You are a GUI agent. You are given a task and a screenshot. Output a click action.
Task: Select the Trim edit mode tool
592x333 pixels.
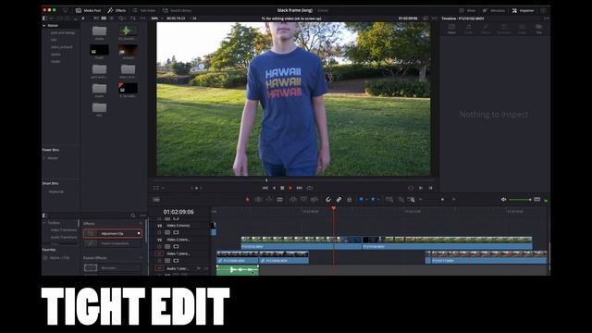click(258, 200)
